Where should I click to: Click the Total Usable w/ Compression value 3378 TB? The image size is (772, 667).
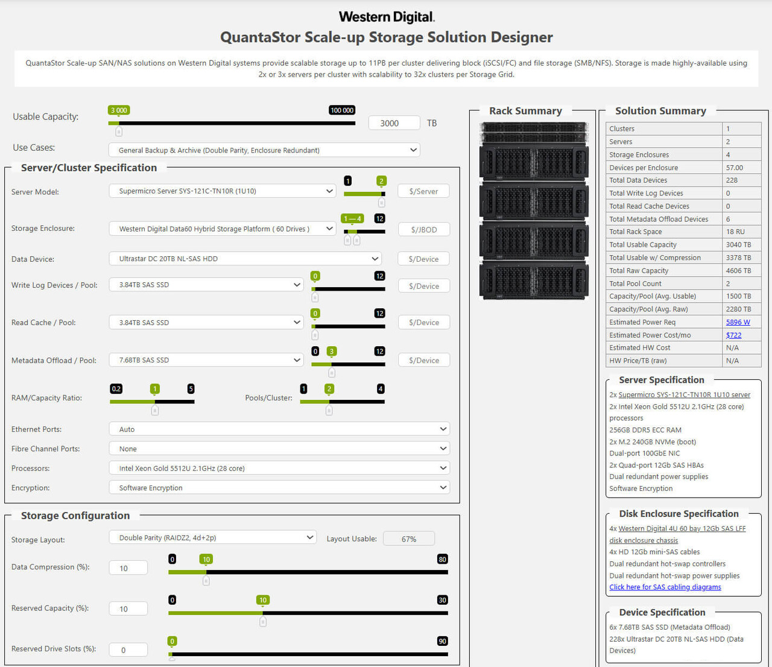[x=739, y=258]
